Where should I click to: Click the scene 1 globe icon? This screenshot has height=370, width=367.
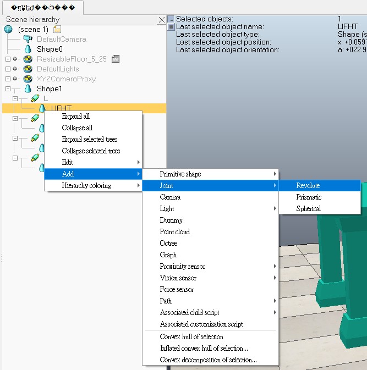8,29
